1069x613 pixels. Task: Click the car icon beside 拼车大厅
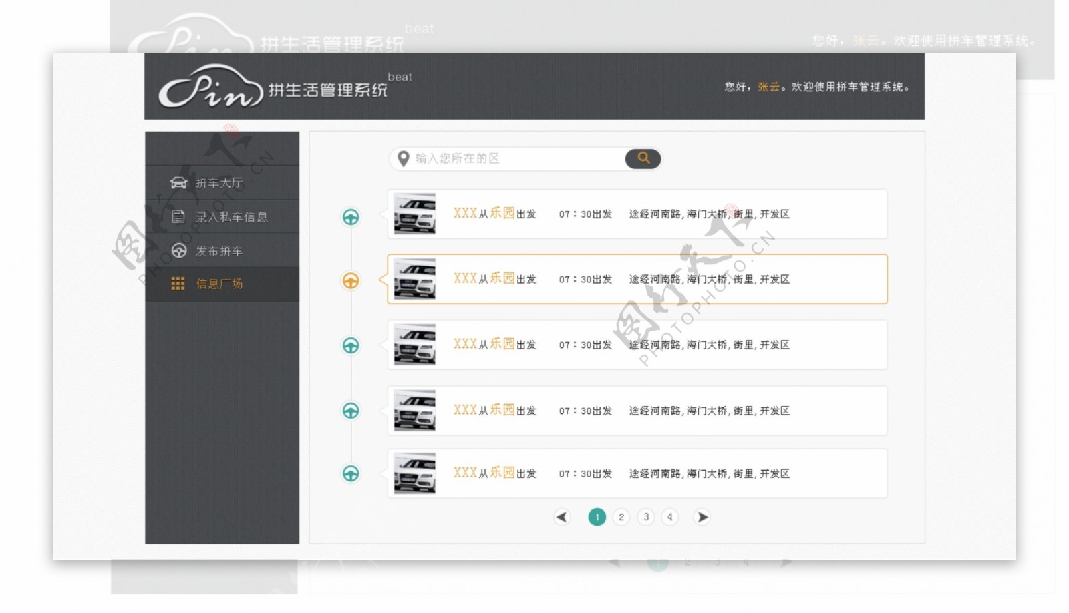pyautogui.click(x=178, y=182)
